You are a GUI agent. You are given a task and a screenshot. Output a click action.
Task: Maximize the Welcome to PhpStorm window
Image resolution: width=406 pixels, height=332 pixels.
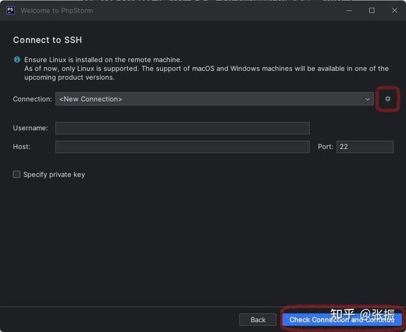(372, 11)
